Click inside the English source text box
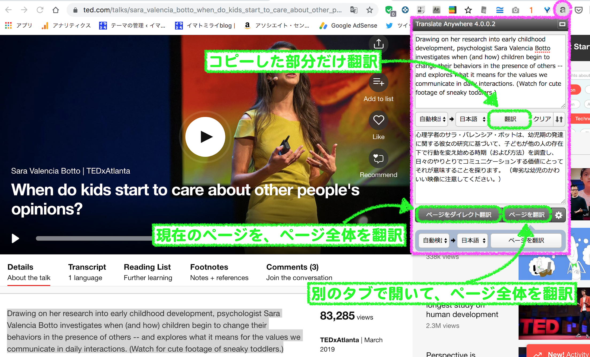The height and width of the screenshot is (357, 590). pos(490,71)
